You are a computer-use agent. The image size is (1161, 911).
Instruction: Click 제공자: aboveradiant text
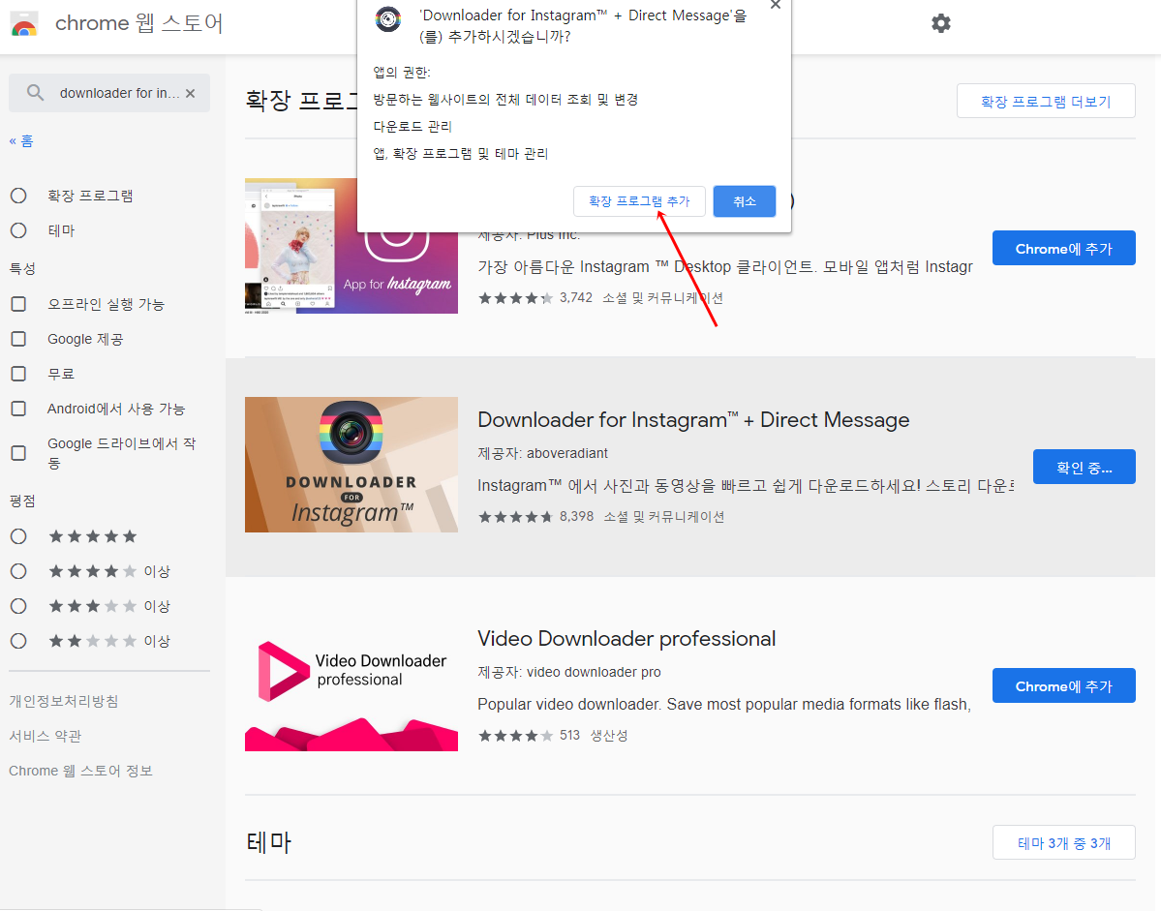[x=543, y=453]
